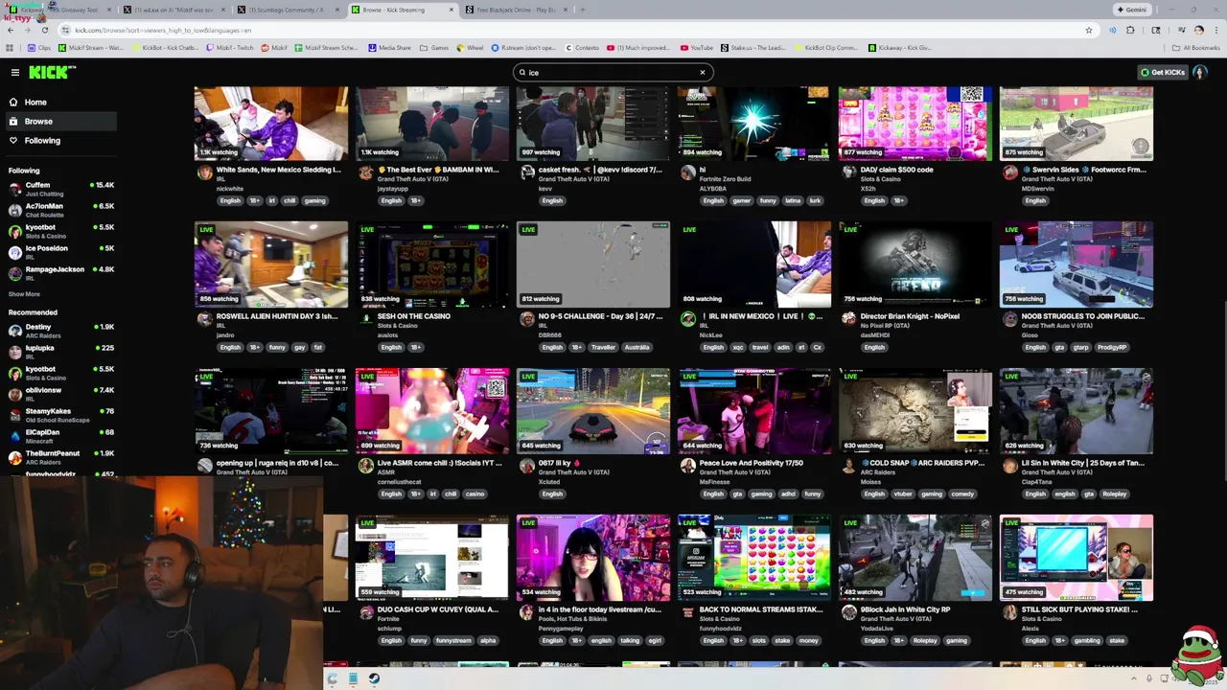Screen dimensions: 1227x690
Task: Open the All Bookmarks folder
Action: [1196, 48]
